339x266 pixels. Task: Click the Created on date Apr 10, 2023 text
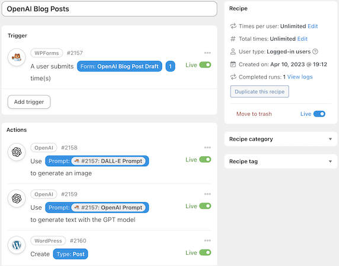(x=299, y=64)
